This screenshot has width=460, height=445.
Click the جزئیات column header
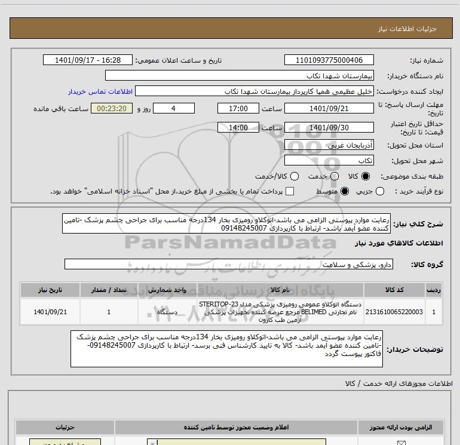65,428
